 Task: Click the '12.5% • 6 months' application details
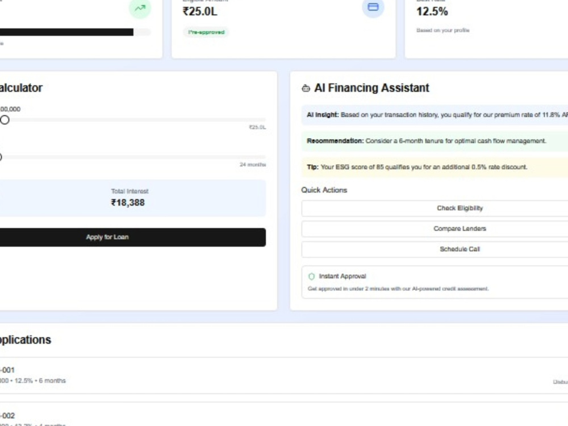(x=40, y=381)
